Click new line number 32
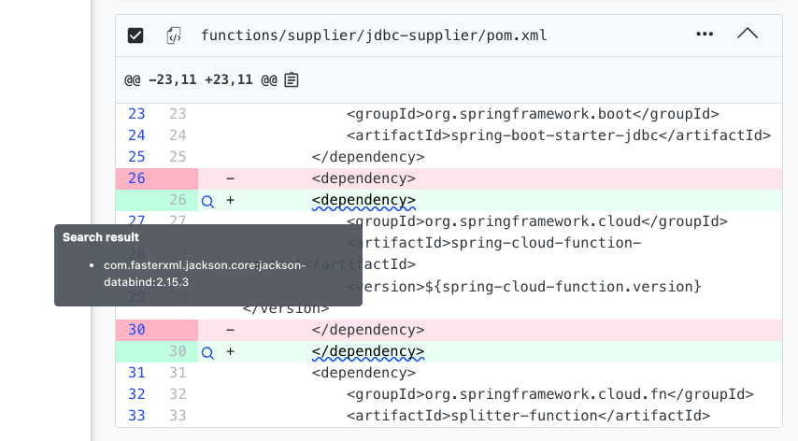 (x=178, y=394)
